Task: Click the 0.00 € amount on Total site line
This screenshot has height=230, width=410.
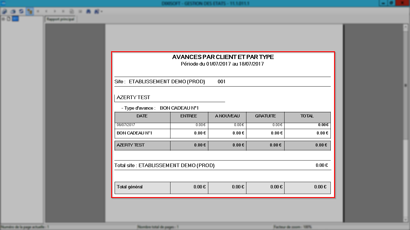Action: coord(322,165)
